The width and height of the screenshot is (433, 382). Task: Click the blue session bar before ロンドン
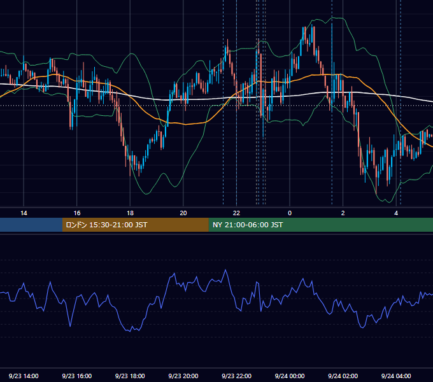(x=31, y=225)
